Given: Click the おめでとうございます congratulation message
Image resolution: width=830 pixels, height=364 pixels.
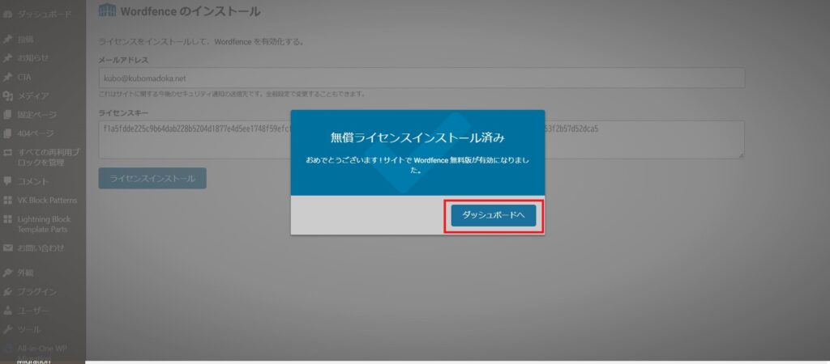Looking at the screenshot, I should tap(417, 165).
